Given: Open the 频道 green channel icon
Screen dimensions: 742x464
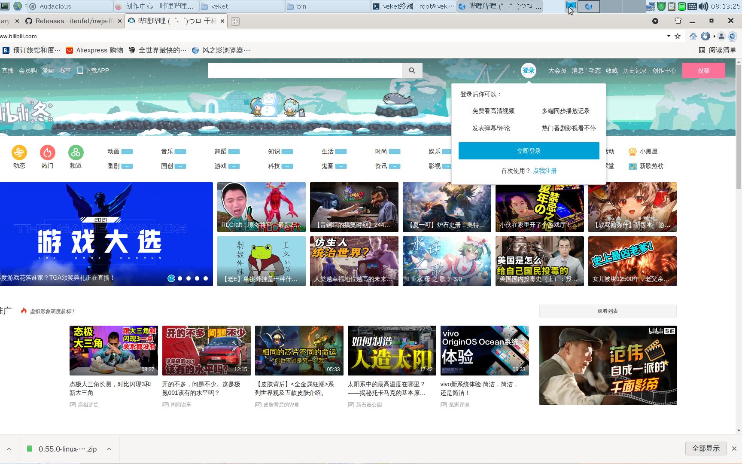Looking at the screenshot, I should point(76,153).
